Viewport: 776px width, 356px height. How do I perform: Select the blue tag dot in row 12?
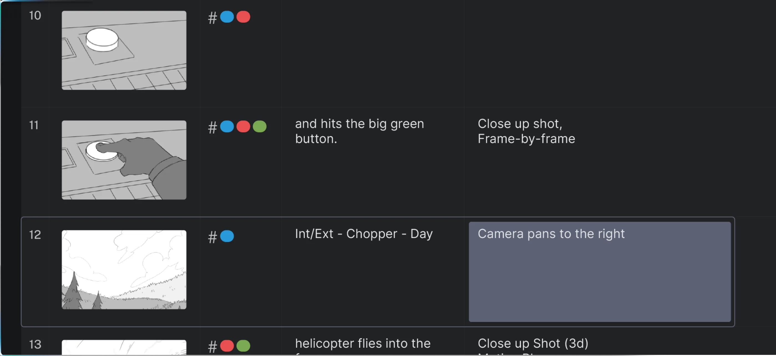click(x=227, y=236)
